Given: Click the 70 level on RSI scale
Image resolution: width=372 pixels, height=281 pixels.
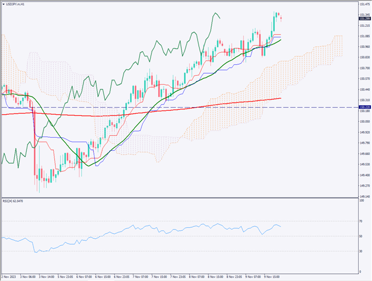Looking at the screenshot, I should 361,221.
